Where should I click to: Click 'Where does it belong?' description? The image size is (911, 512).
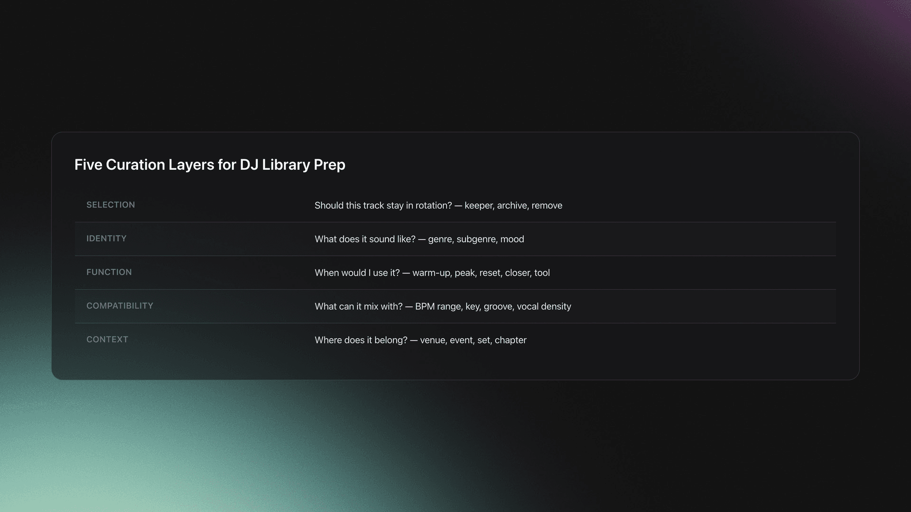361,340
